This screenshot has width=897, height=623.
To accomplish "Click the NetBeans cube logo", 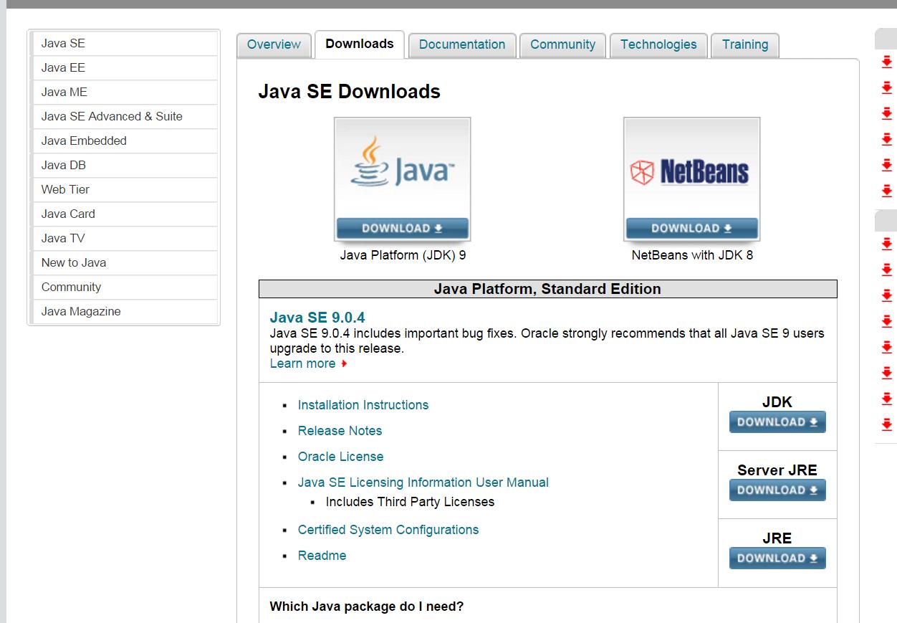I will coord(642,172).
